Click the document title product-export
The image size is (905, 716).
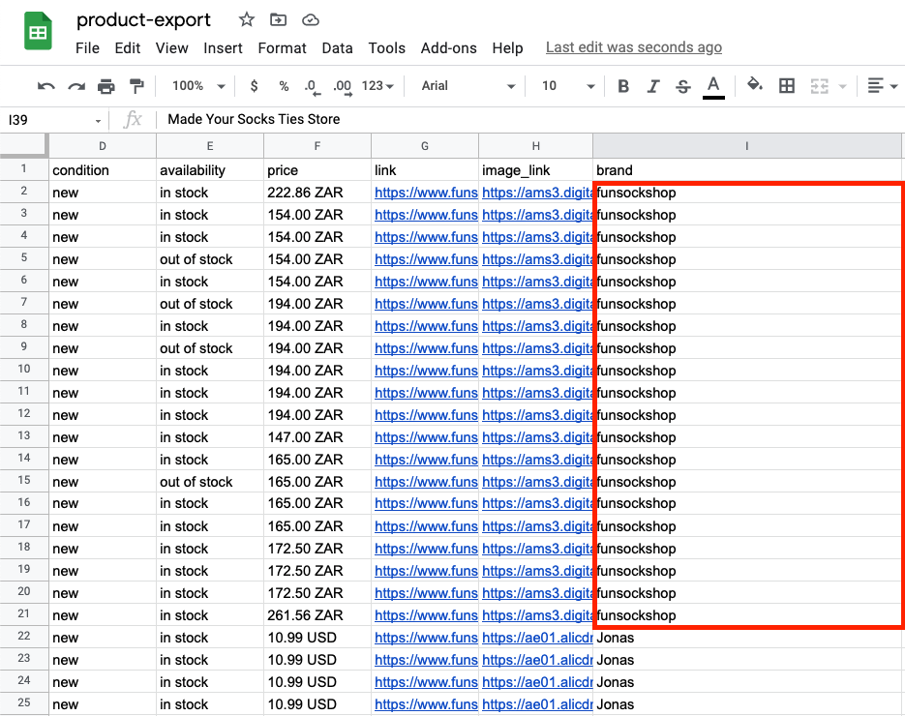(x=143, y=19)
